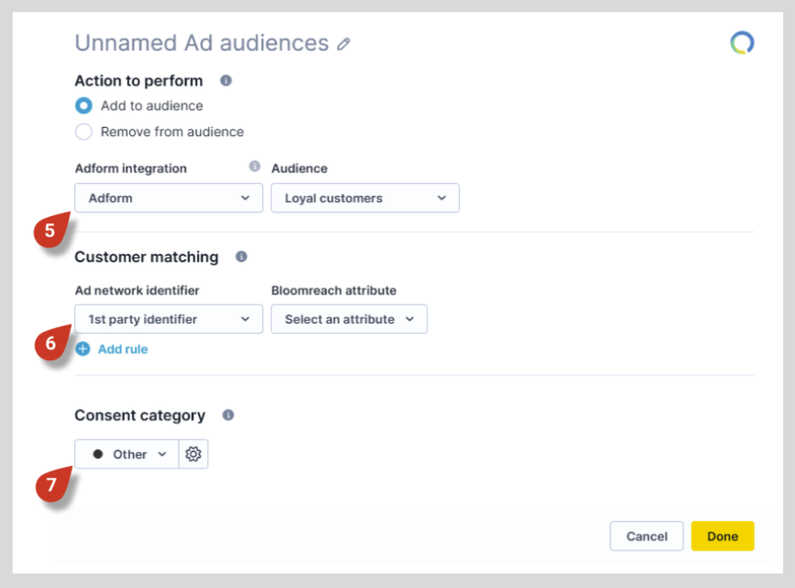Select the Add to audience option
This screenshot has height=588, width=795.
(83, 106)
